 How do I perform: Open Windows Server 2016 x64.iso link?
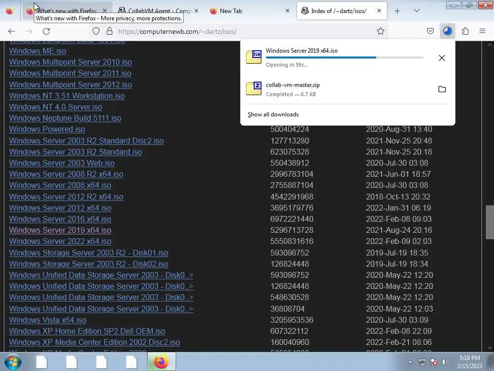pos(60,219)
